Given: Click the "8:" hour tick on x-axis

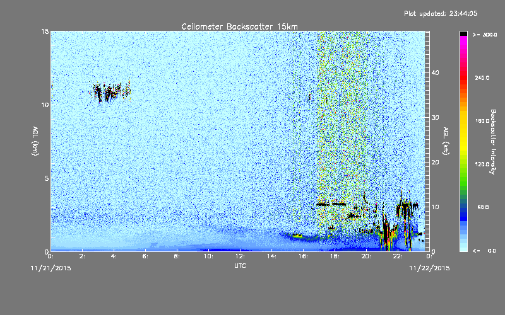Looking at the screenshot, I should 177,256.
